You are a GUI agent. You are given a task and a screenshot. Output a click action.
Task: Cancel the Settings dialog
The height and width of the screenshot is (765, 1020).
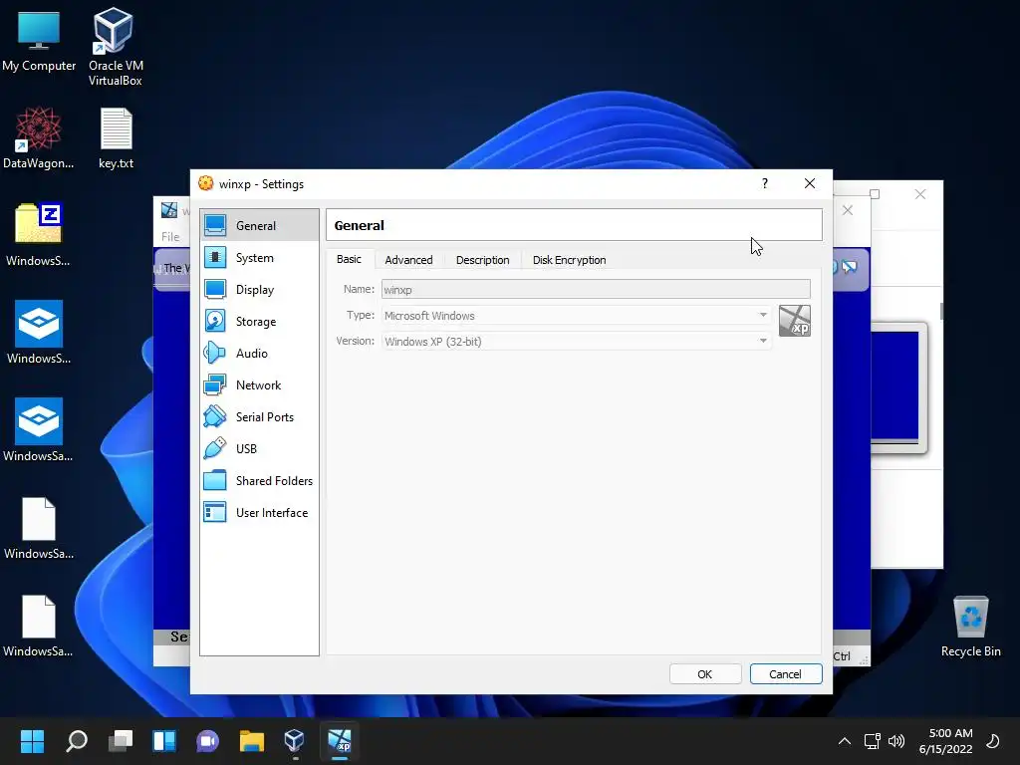[786, 674]
